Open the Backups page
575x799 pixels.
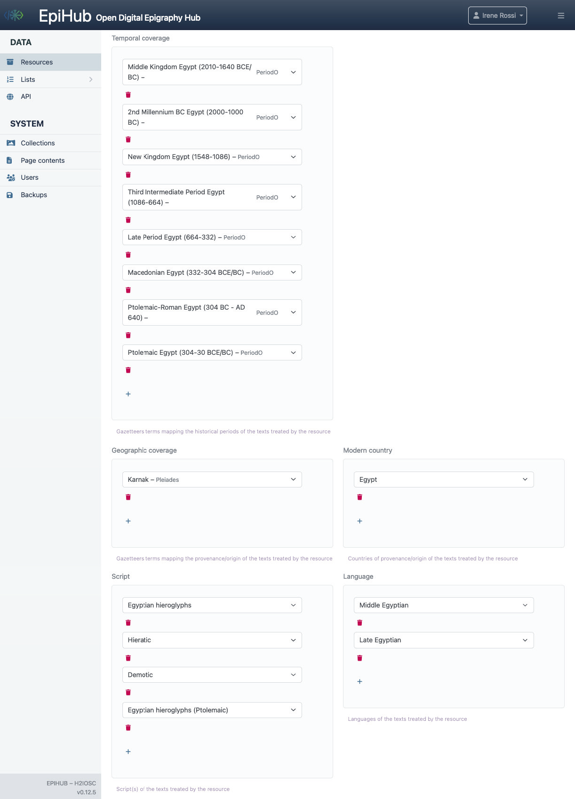point(34,195)
